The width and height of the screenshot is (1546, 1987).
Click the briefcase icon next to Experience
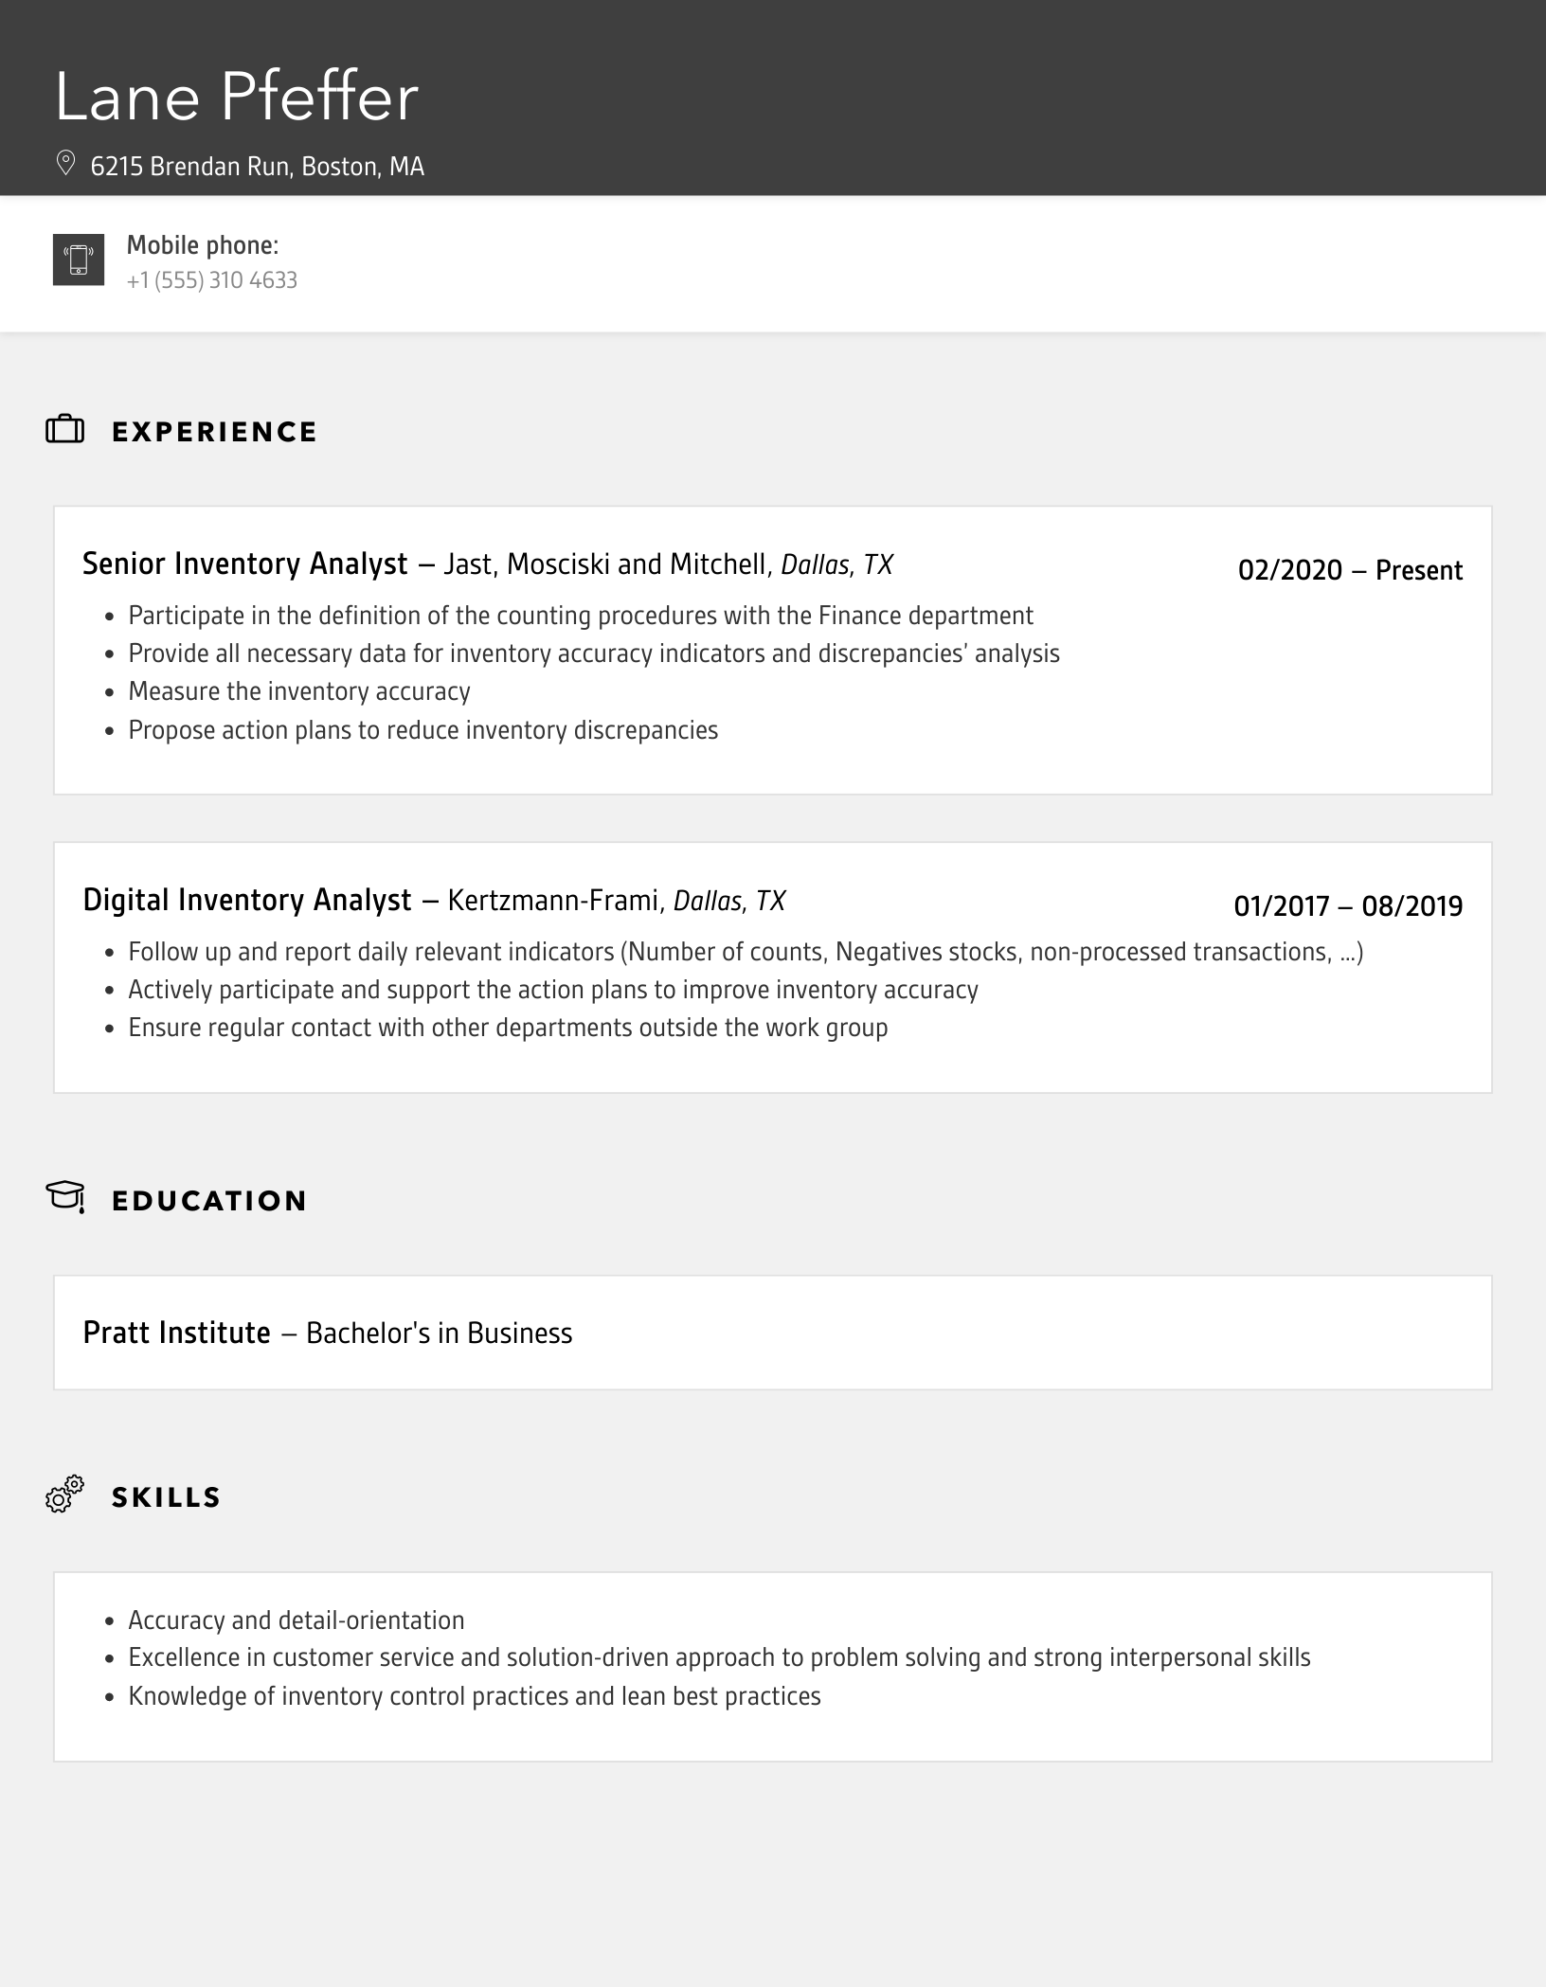click(65, 430)
